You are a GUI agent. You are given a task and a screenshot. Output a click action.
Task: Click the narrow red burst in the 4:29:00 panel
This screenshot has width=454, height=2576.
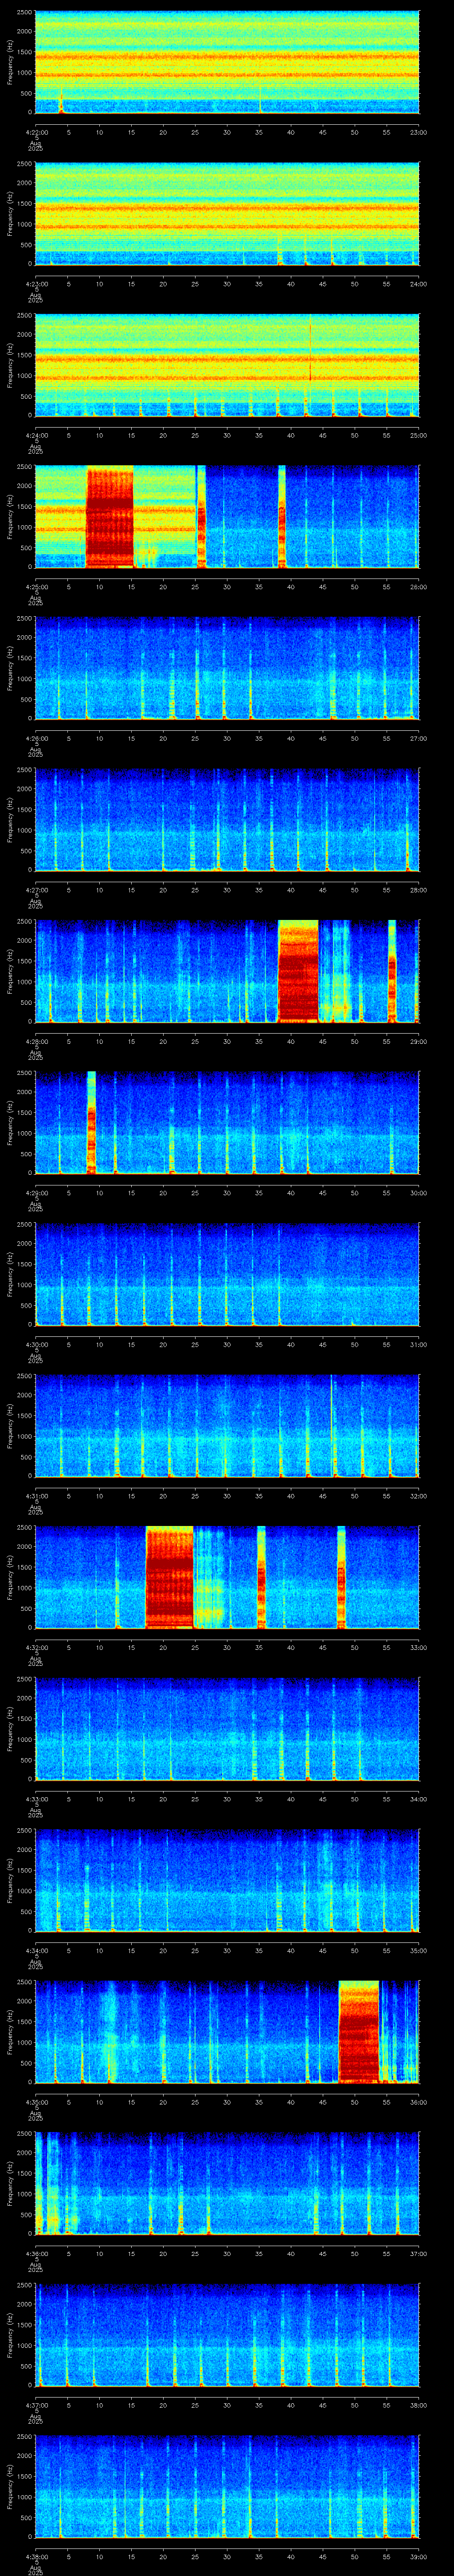[x=92, y=1123]
